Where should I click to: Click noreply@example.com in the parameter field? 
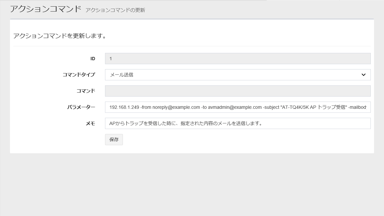coord(176,107)
